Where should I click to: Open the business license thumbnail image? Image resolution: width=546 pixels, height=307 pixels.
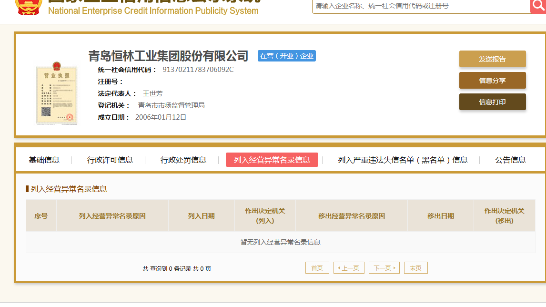[x=57, y=93]
